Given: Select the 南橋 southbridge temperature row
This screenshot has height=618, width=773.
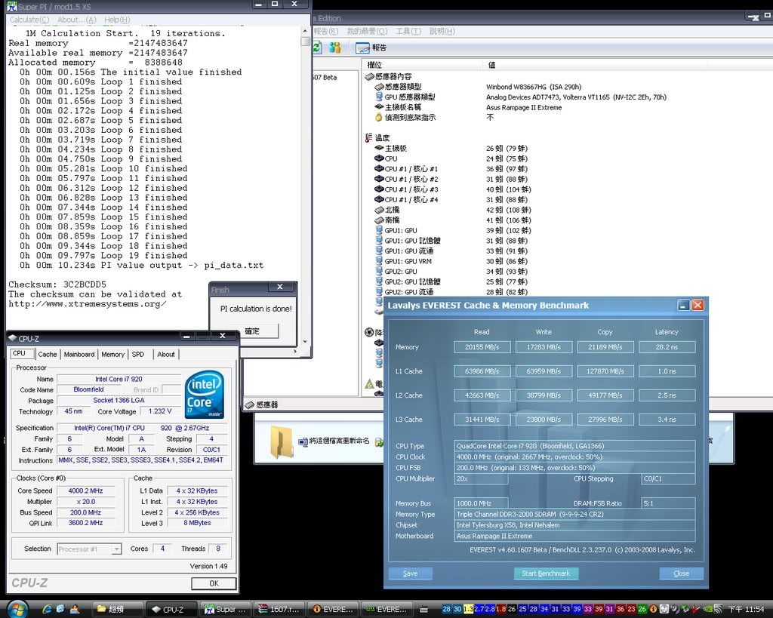Looking at the screenshot, I should coord(451,220).
